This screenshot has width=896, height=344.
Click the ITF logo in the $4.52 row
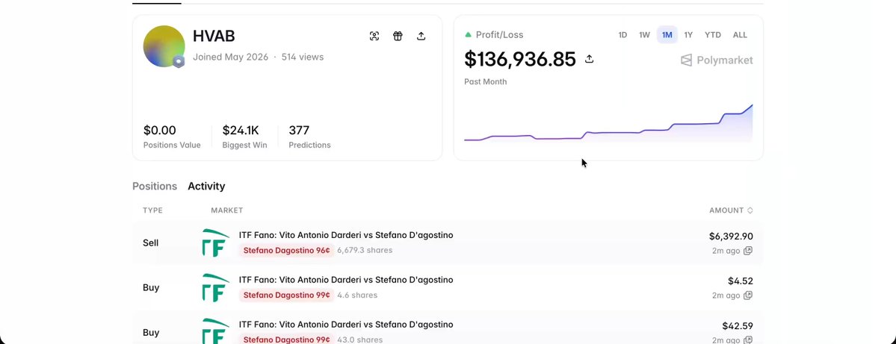tap(216, 287)
